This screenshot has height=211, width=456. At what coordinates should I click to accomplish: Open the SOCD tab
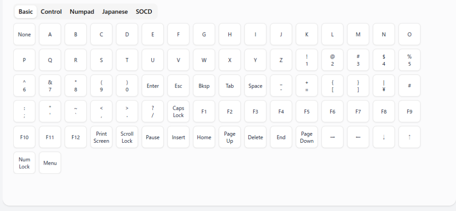coord(144,12)
